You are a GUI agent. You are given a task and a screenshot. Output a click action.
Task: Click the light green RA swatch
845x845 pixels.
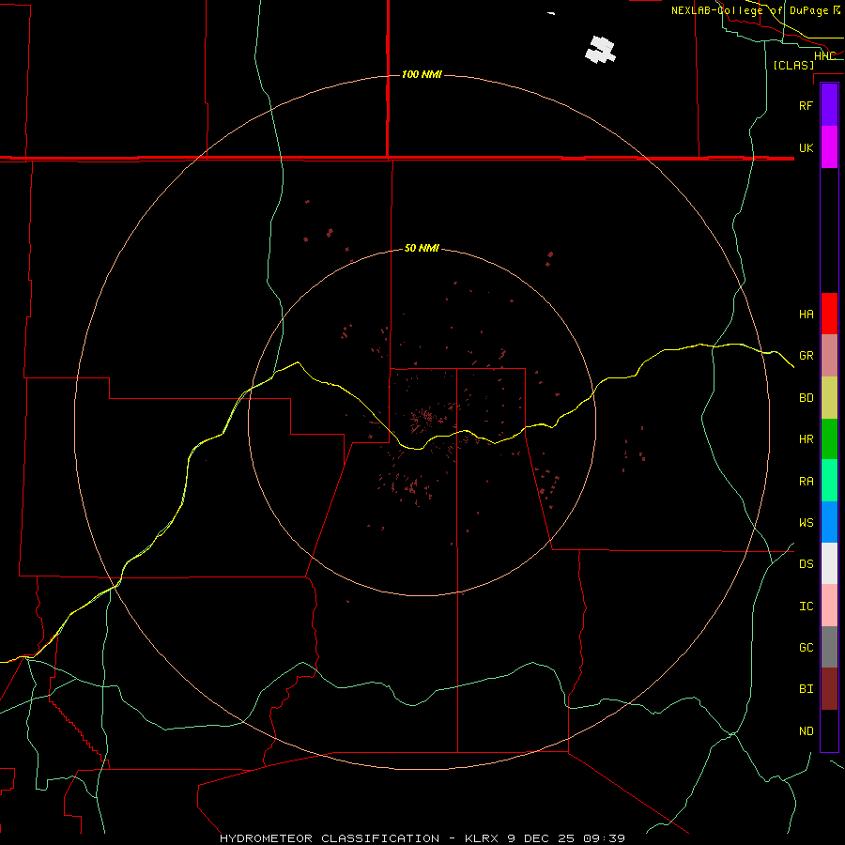click(x=829, y=481)
